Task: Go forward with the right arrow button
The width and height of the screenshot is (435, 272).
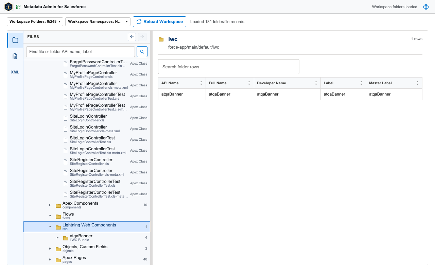Action: [x=142, y=37]
